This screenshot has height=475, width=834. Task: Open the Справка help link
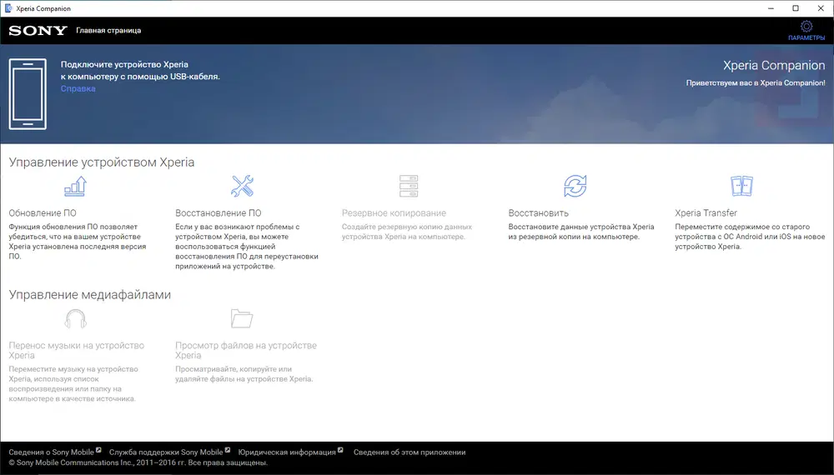click(x=78, y=88)
